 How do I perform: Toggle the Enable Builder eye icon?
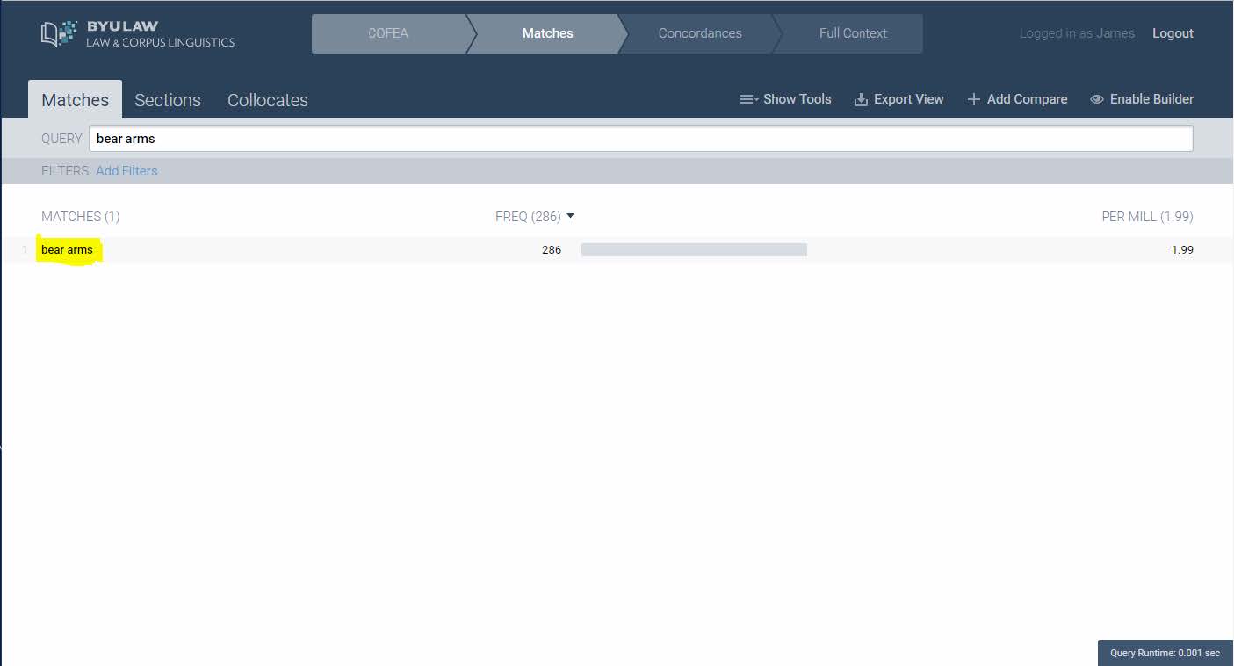[1096, 99]
